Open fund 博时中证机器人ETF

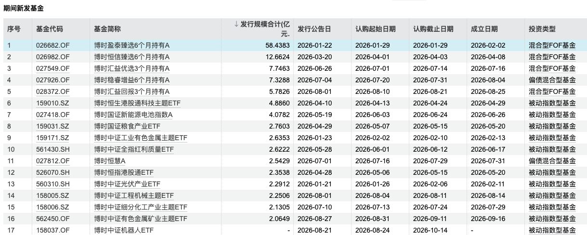tap(124, 231)
